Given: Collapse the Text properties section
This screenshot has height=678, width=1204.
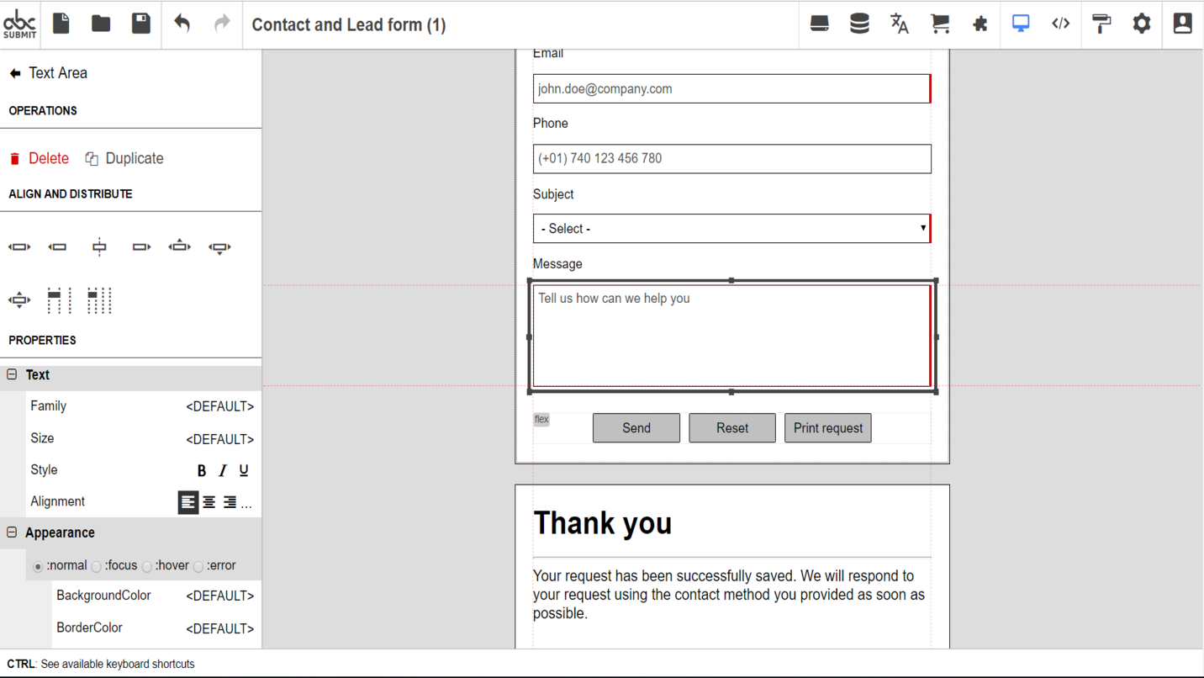Looking at the screenshot, I should (x=12, y=374).
